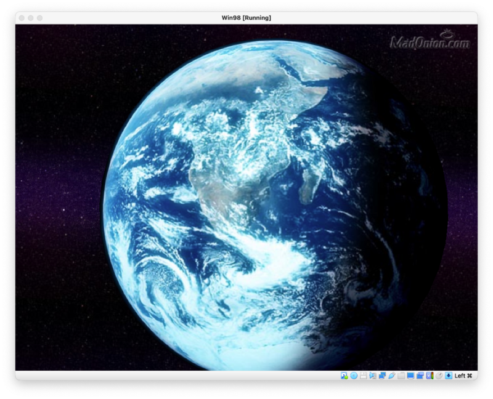This screenshot has height=399, width=493.
Task: Open the display monitor indicator
Action: 410,376
